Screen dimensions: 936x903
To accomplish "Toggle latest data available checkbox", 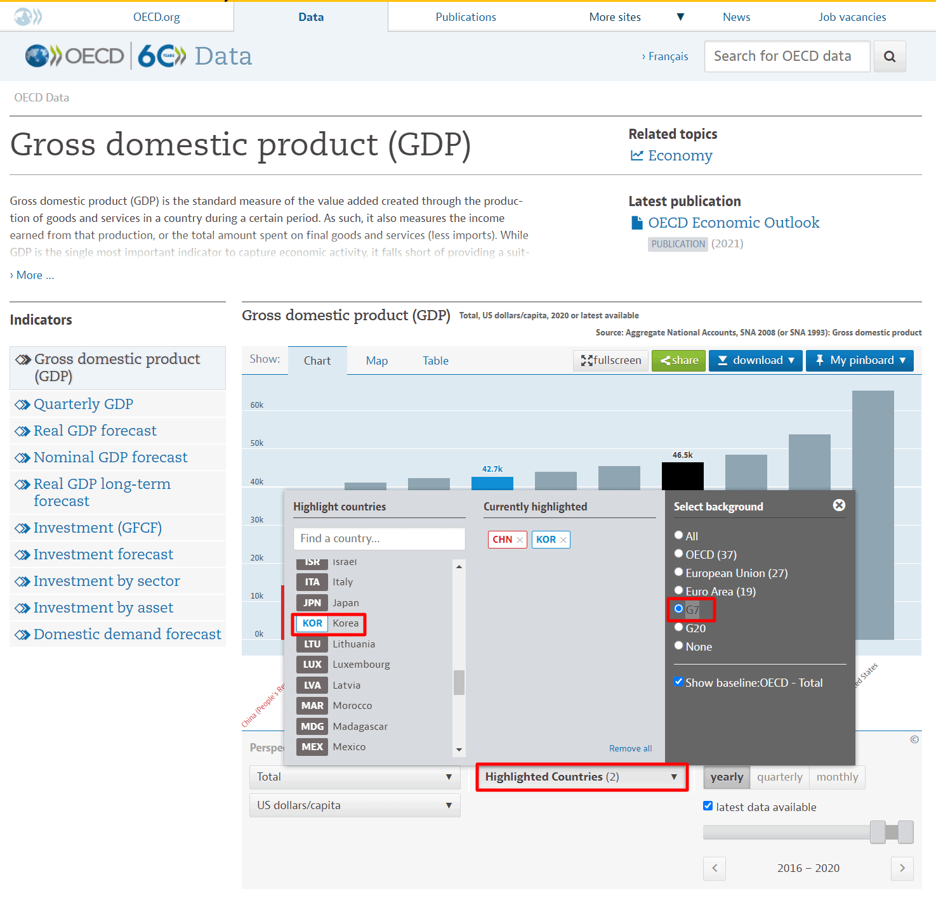I will point(708,806).
